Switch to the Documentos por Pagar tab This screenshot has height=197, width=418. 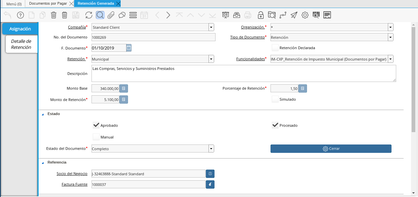tap(48, 4)
